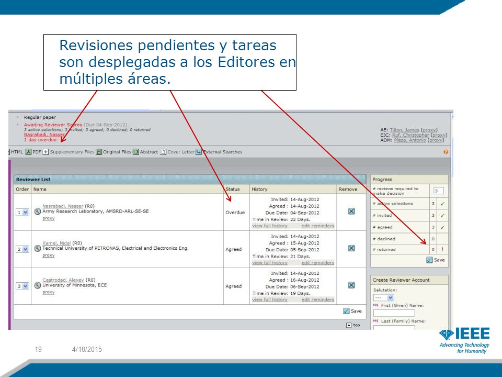
Task: Click 'Regular paper' text
Action: (x=40, y=117)
